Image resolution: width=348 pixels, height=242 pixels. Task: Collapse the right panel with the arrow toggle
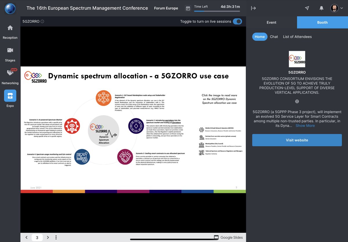click(x=253, y=8)
